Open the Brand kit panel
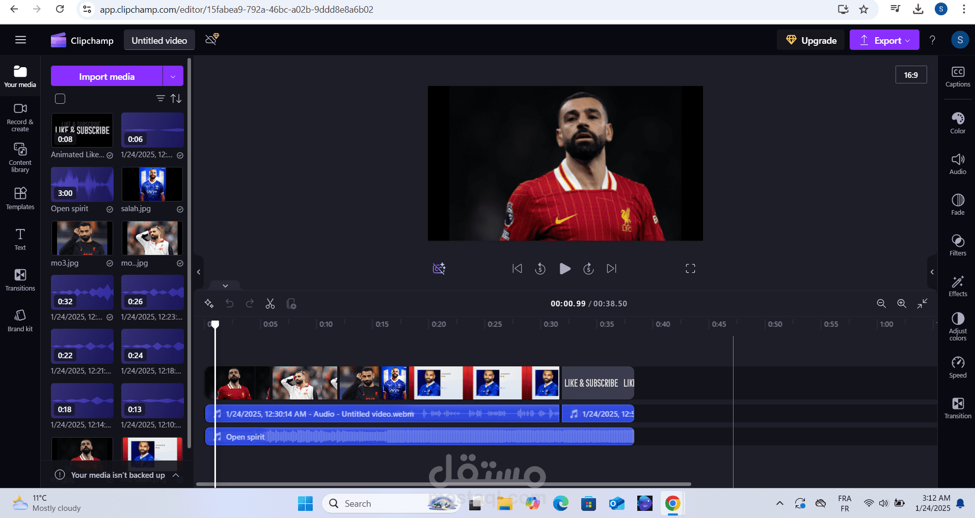The width and height of the screenshot is (975, 518). [x=20, y=321]
